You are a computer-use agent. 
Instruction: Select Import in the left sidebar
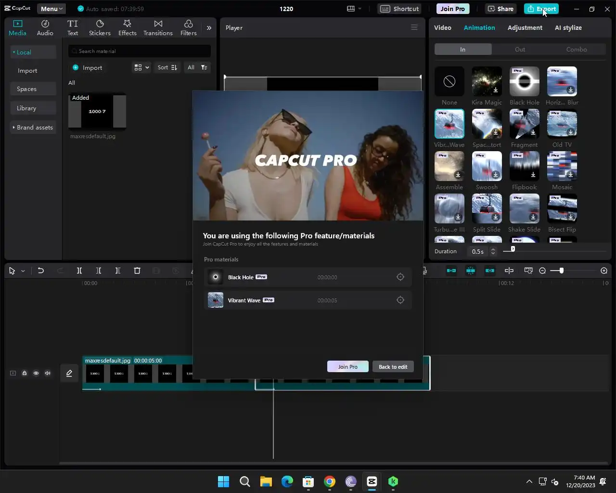(x=27, y=71)
